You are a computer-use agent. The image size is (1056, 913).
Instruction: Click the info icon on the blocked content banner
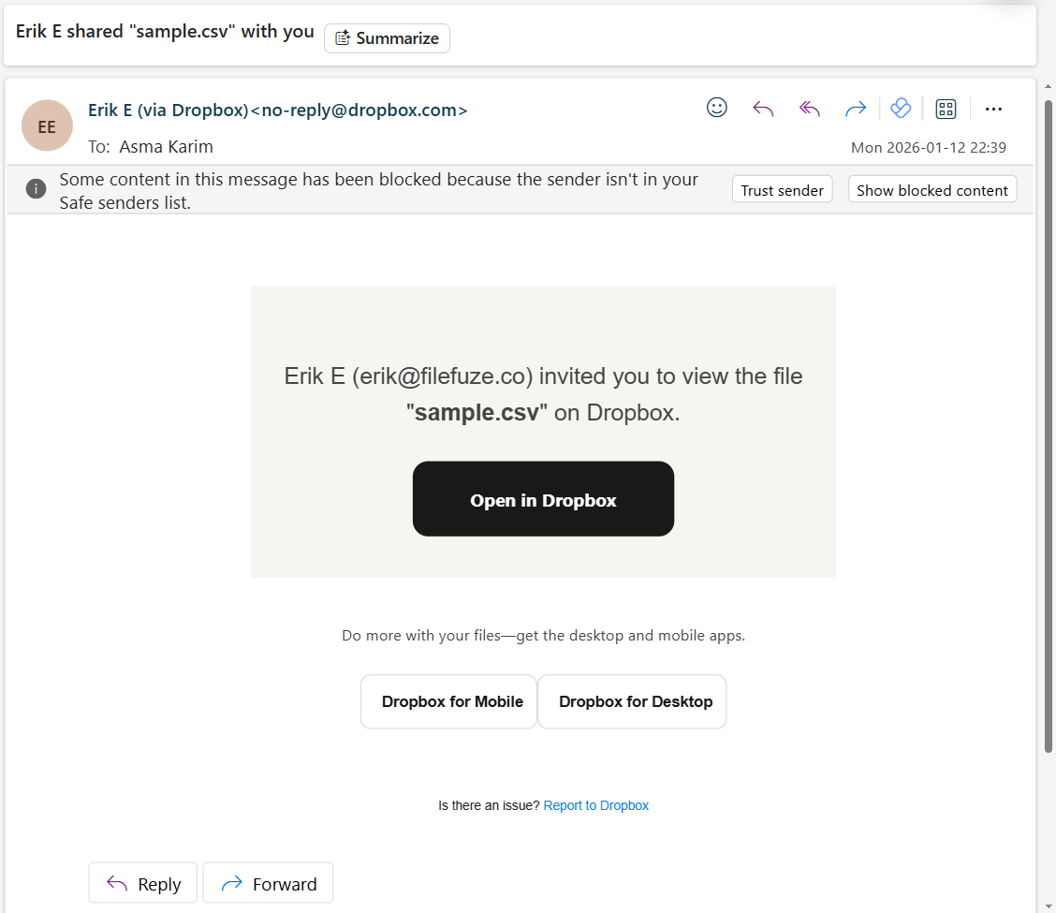(x=36, y=188)
